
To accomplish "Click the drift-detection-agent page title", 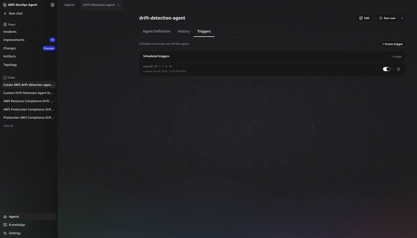I will coord(162,18).
